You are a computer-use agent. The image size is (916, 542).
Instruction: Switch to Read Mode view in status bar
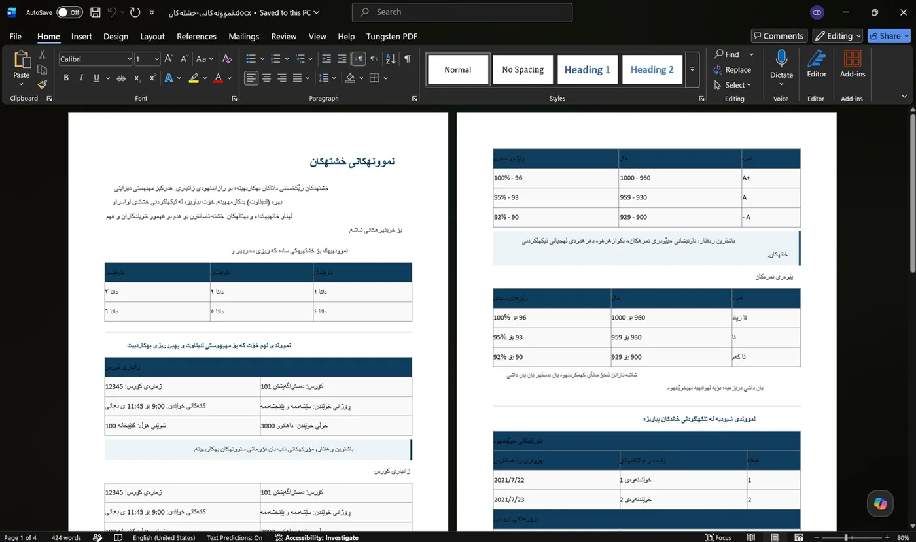(750, 537)
